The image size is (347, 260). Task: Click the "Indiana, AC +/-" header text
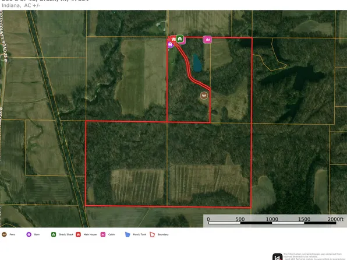pos(21,6)
